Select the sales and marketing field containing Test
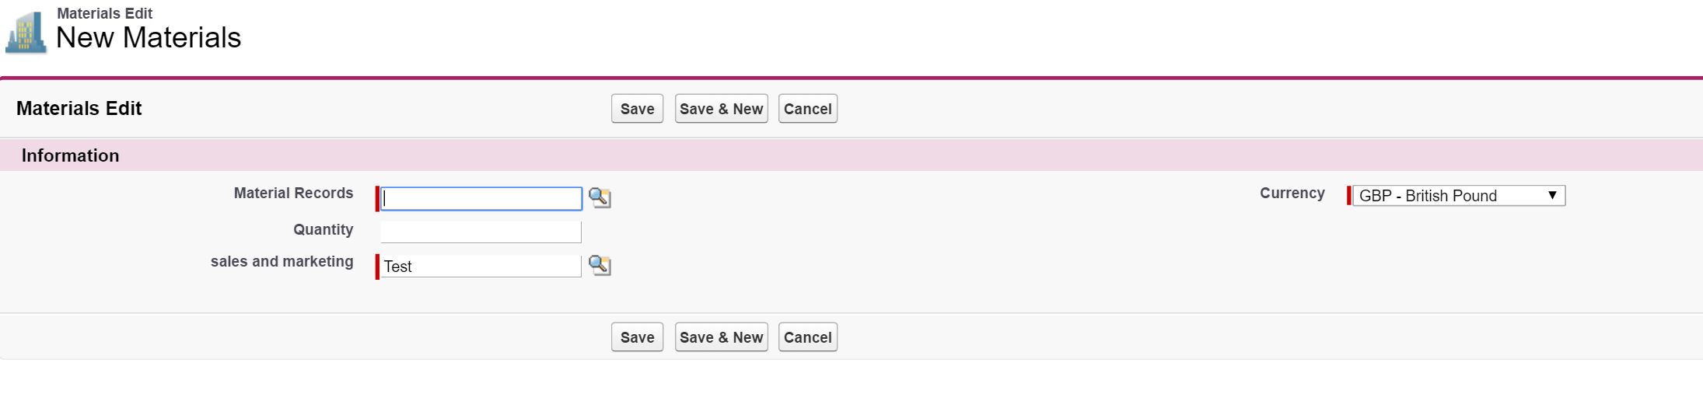 481,267
